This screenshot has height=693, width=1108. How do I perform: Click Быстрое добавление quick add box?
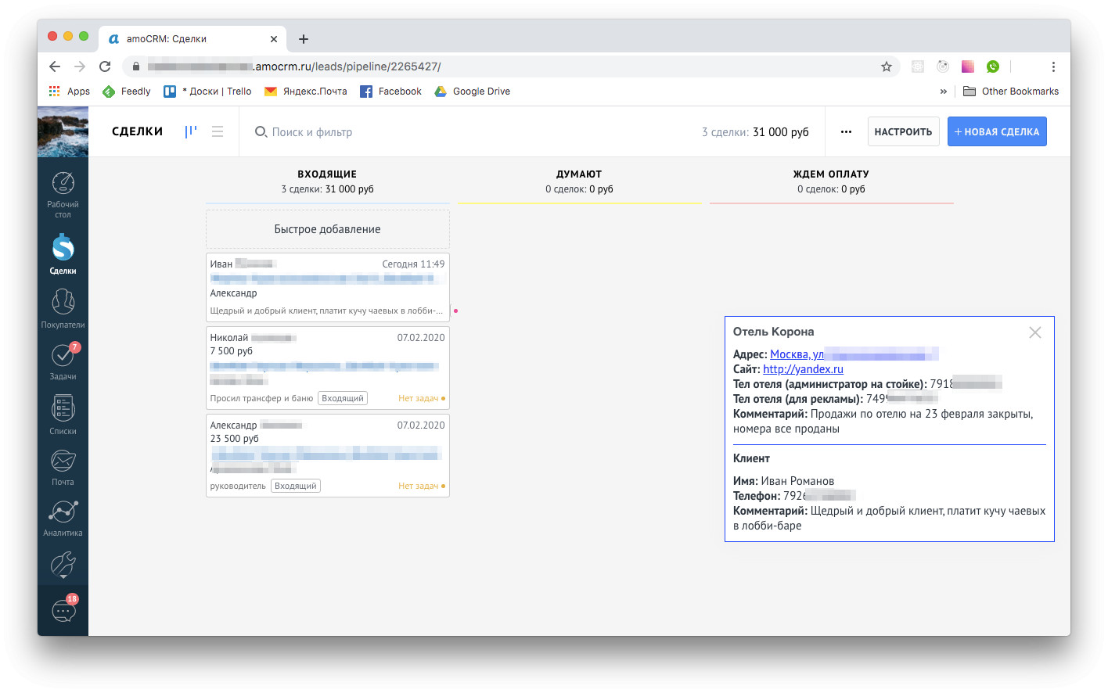click(327, 229)
